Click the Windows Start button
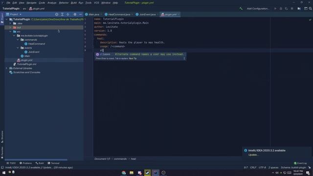Viewport: 313px width, 176px height. point(4,173)
